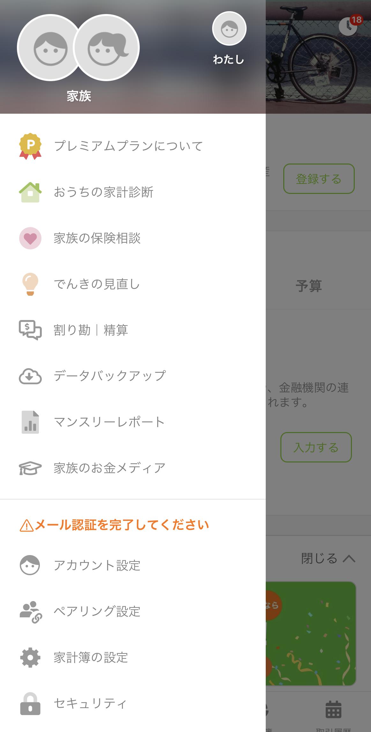
Task: Open the house icon for household diagnosis
Action: pos(30,192)
